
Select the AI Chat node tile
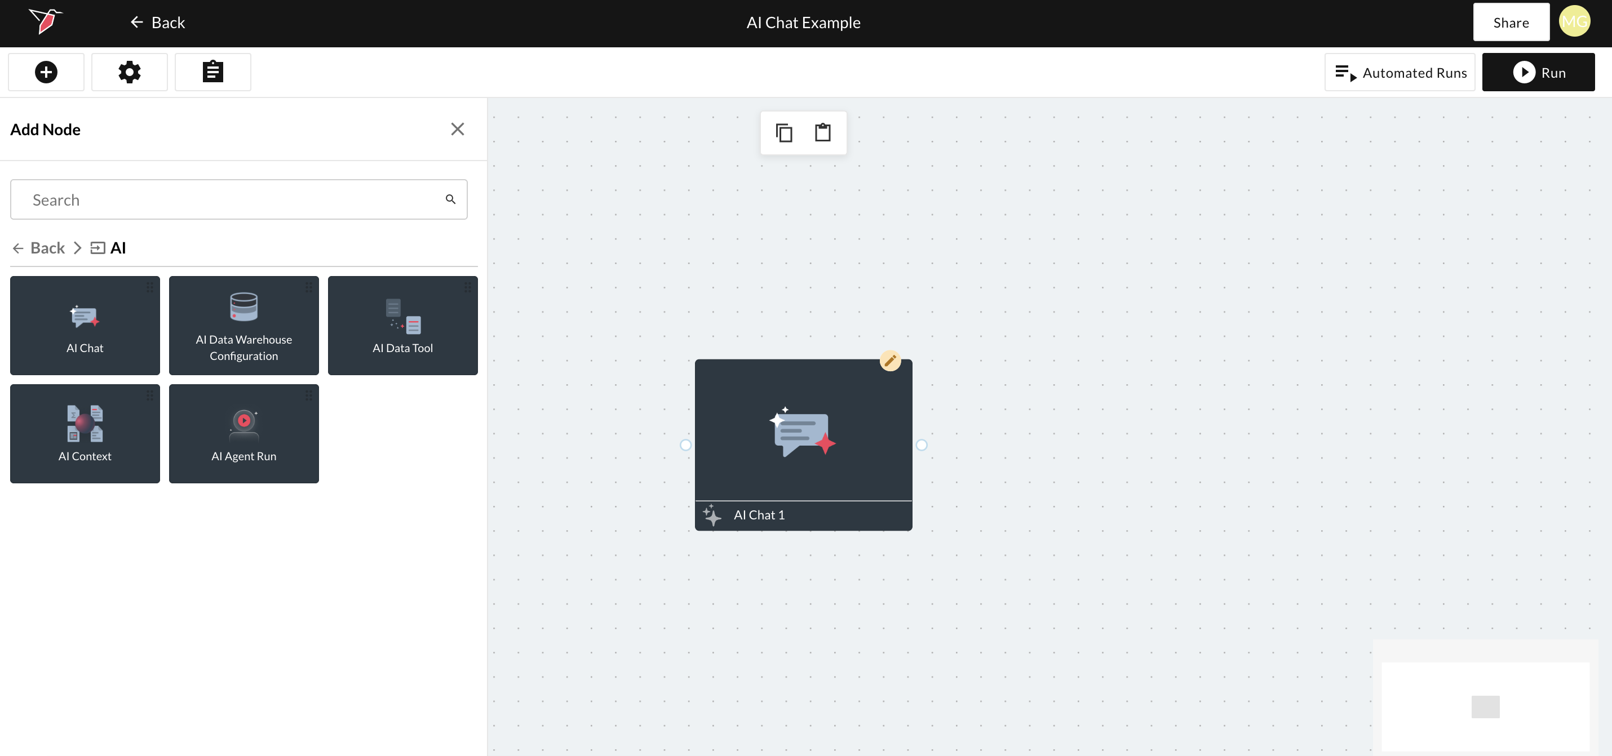[85, 325]
